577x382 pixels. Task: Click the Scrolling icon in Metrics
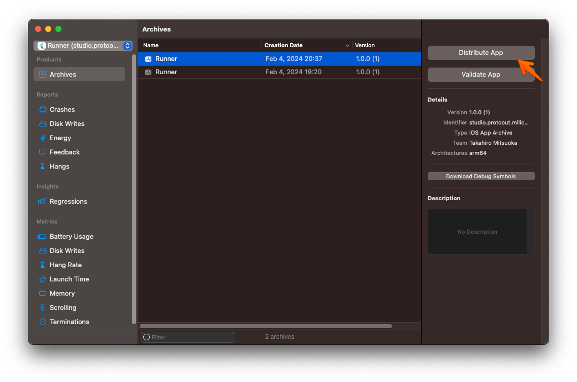pyautogui.click(x=43, y=308)
